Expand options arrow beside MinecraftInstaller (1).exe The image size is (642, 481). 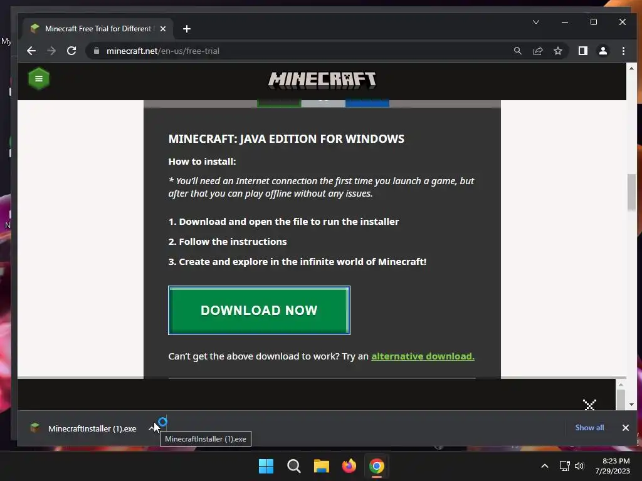tap(151, 428)
